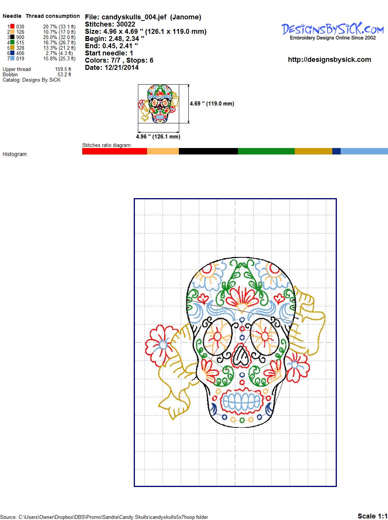
Task: Click the red needle 1 color swatch
Action: point(12,27)
